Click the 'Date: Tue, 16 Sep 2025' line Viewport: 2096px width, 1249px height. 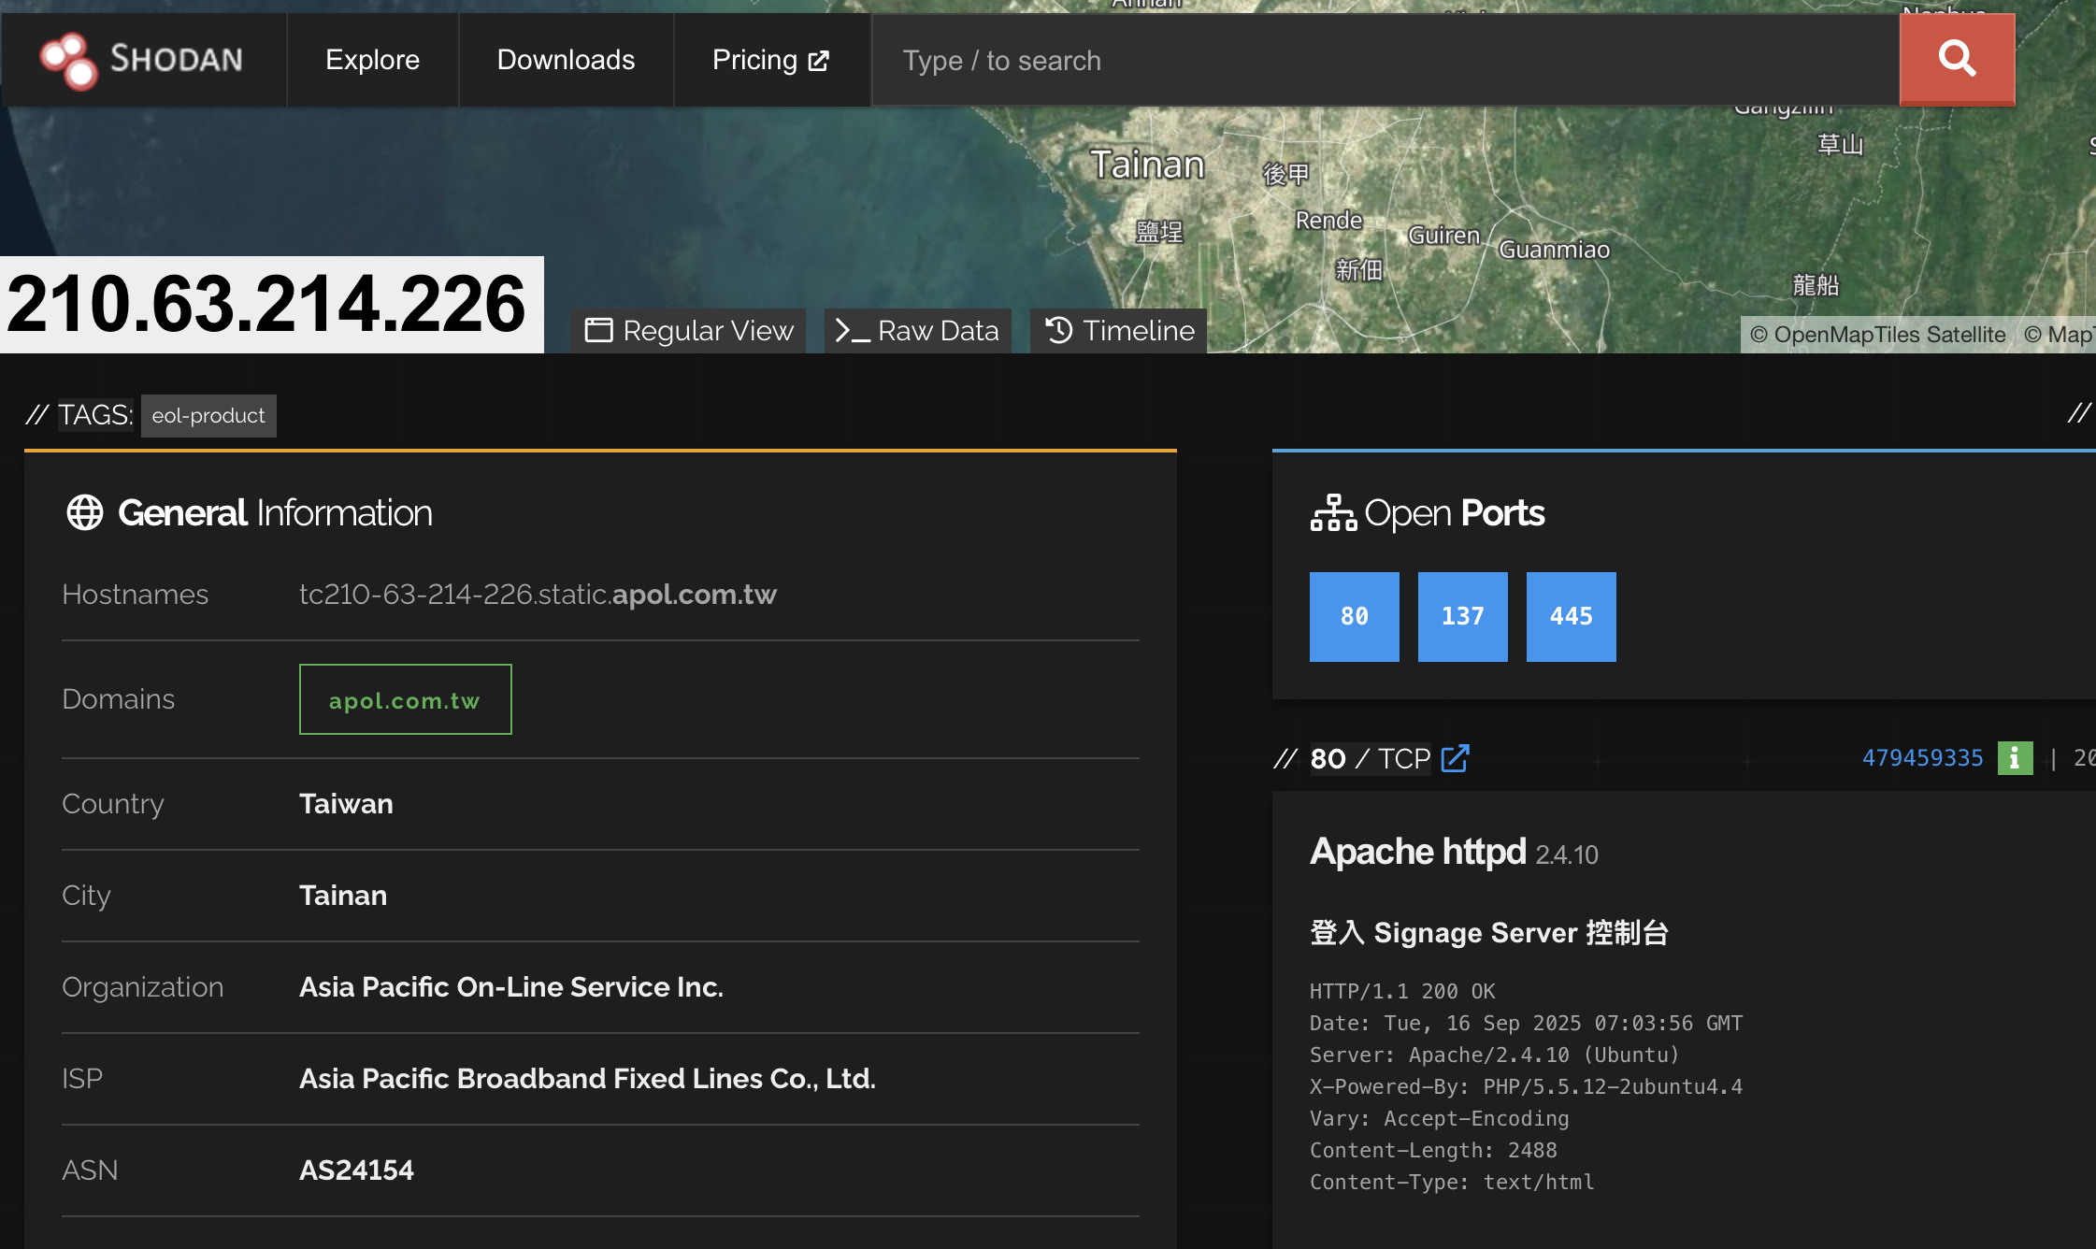pos(1526,1023)
